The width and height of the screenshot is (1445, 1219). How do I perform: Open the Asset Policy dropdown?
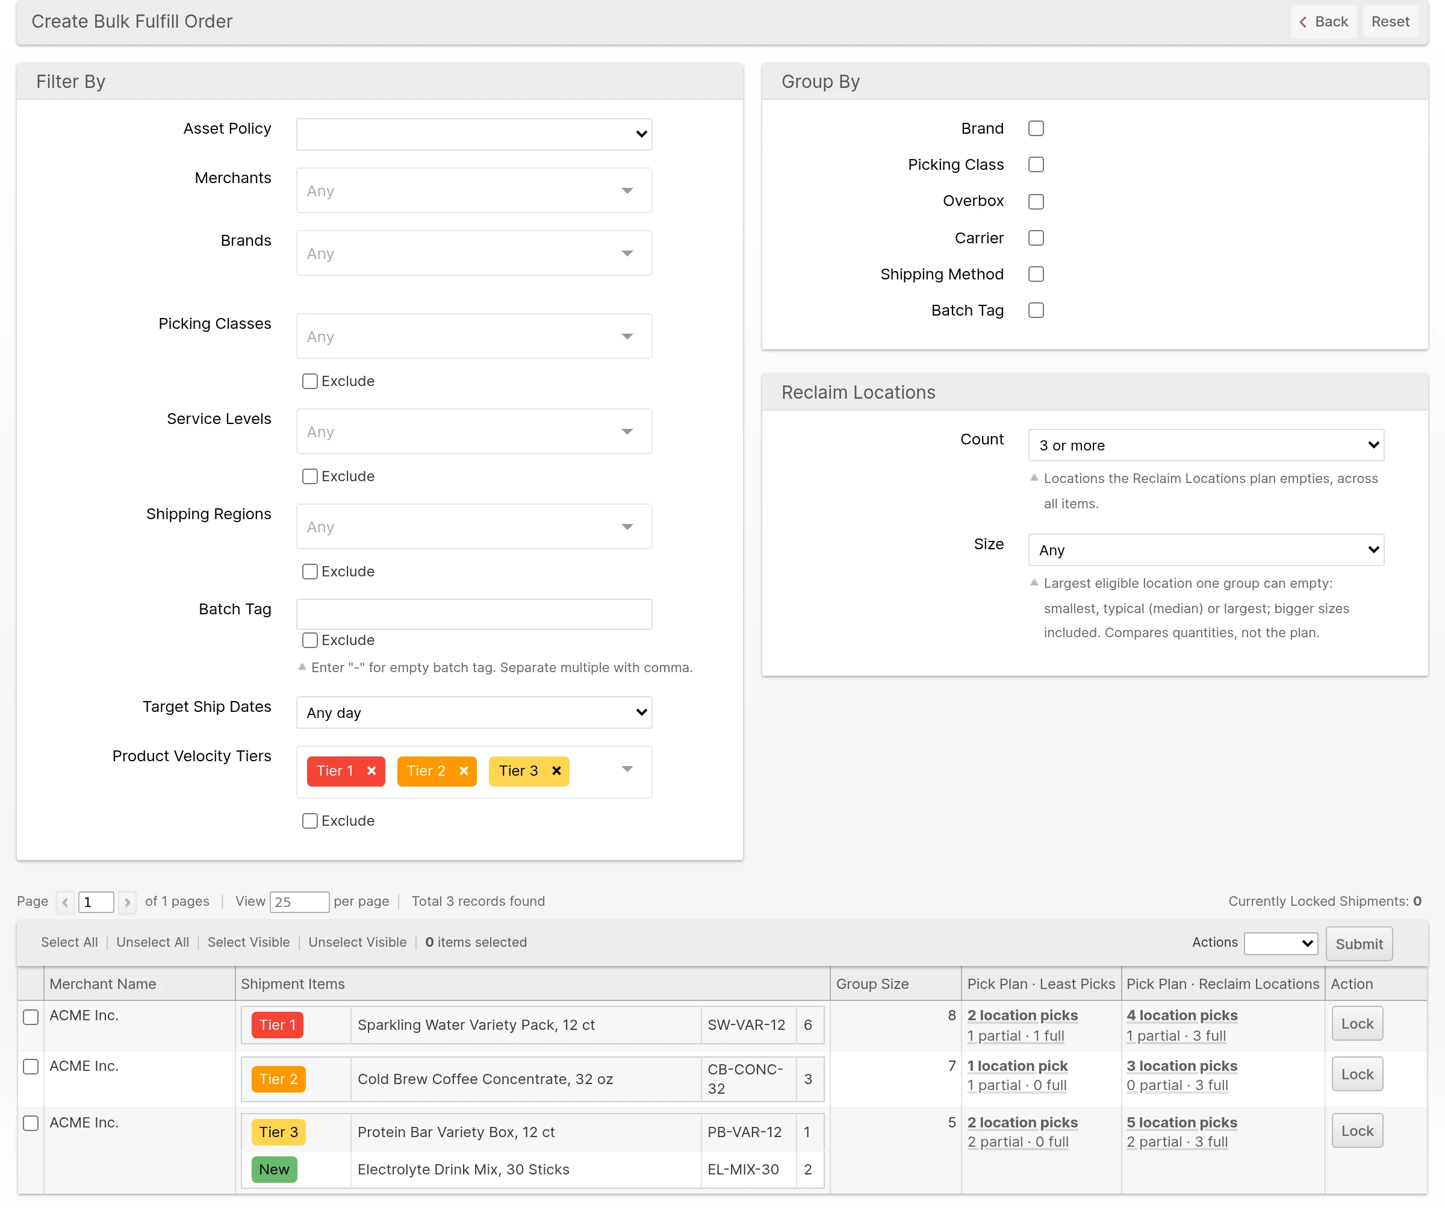[474, 134]
